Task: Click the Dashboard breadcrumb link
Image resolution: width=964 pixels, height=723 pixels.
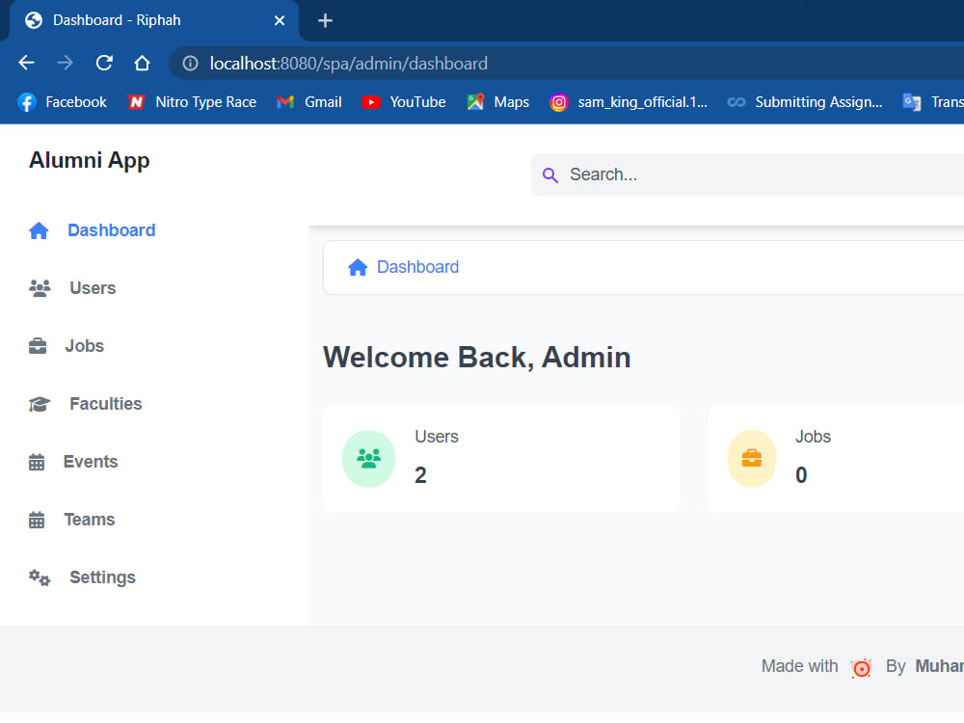Action: pyautogui.click(x=417, y=266)
